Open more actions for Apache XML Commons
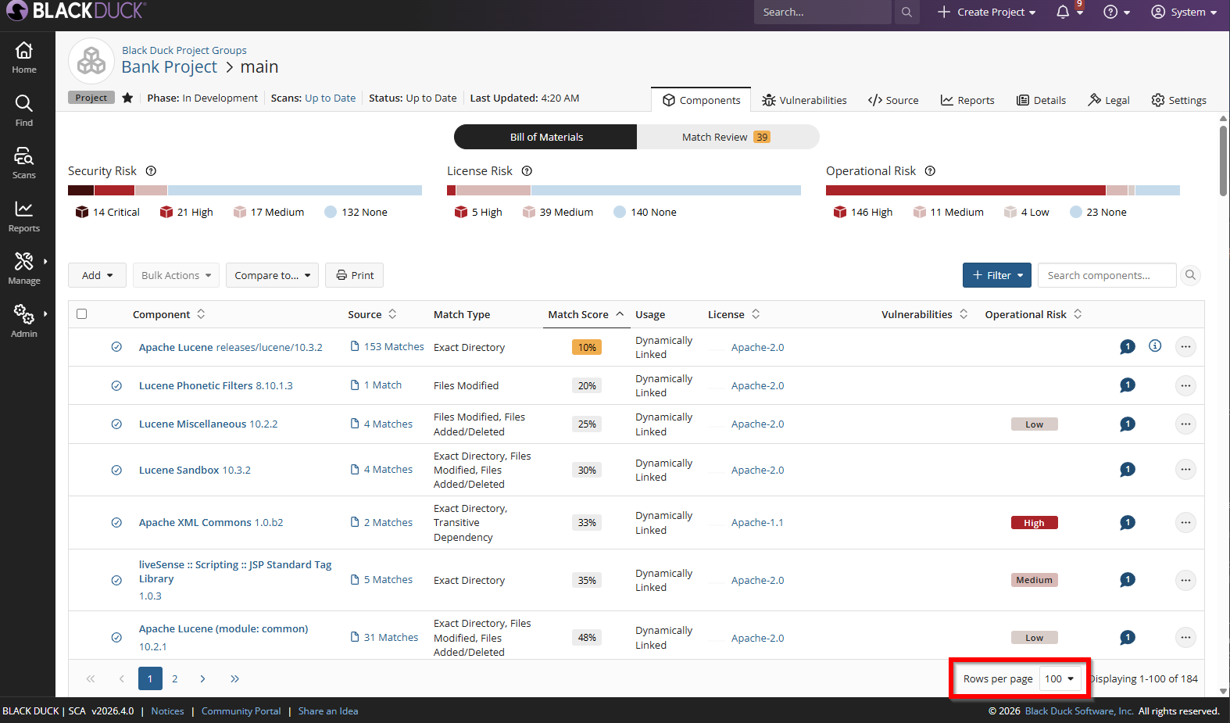Screen dimensions: 1230x723 [x=1185, y=522]
